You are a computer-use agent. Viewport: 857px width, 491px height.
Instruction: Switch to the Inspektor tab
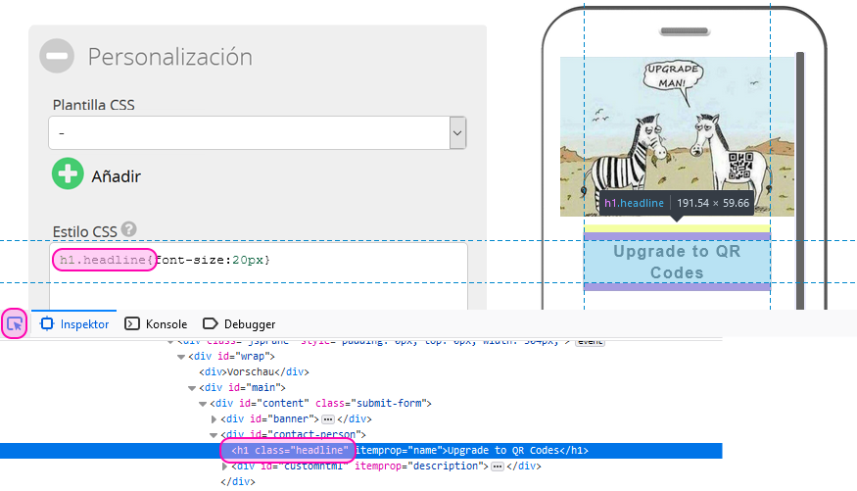(x=73, y=324)
